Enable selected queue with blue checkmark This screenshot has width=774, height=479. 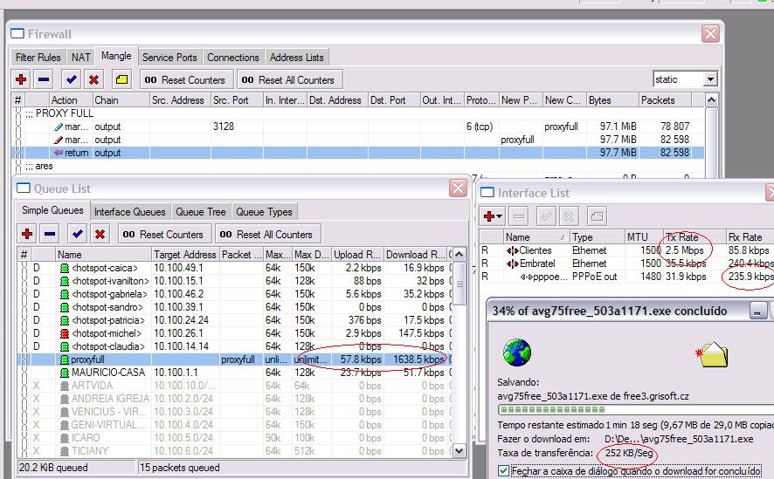tap(78, 234)
